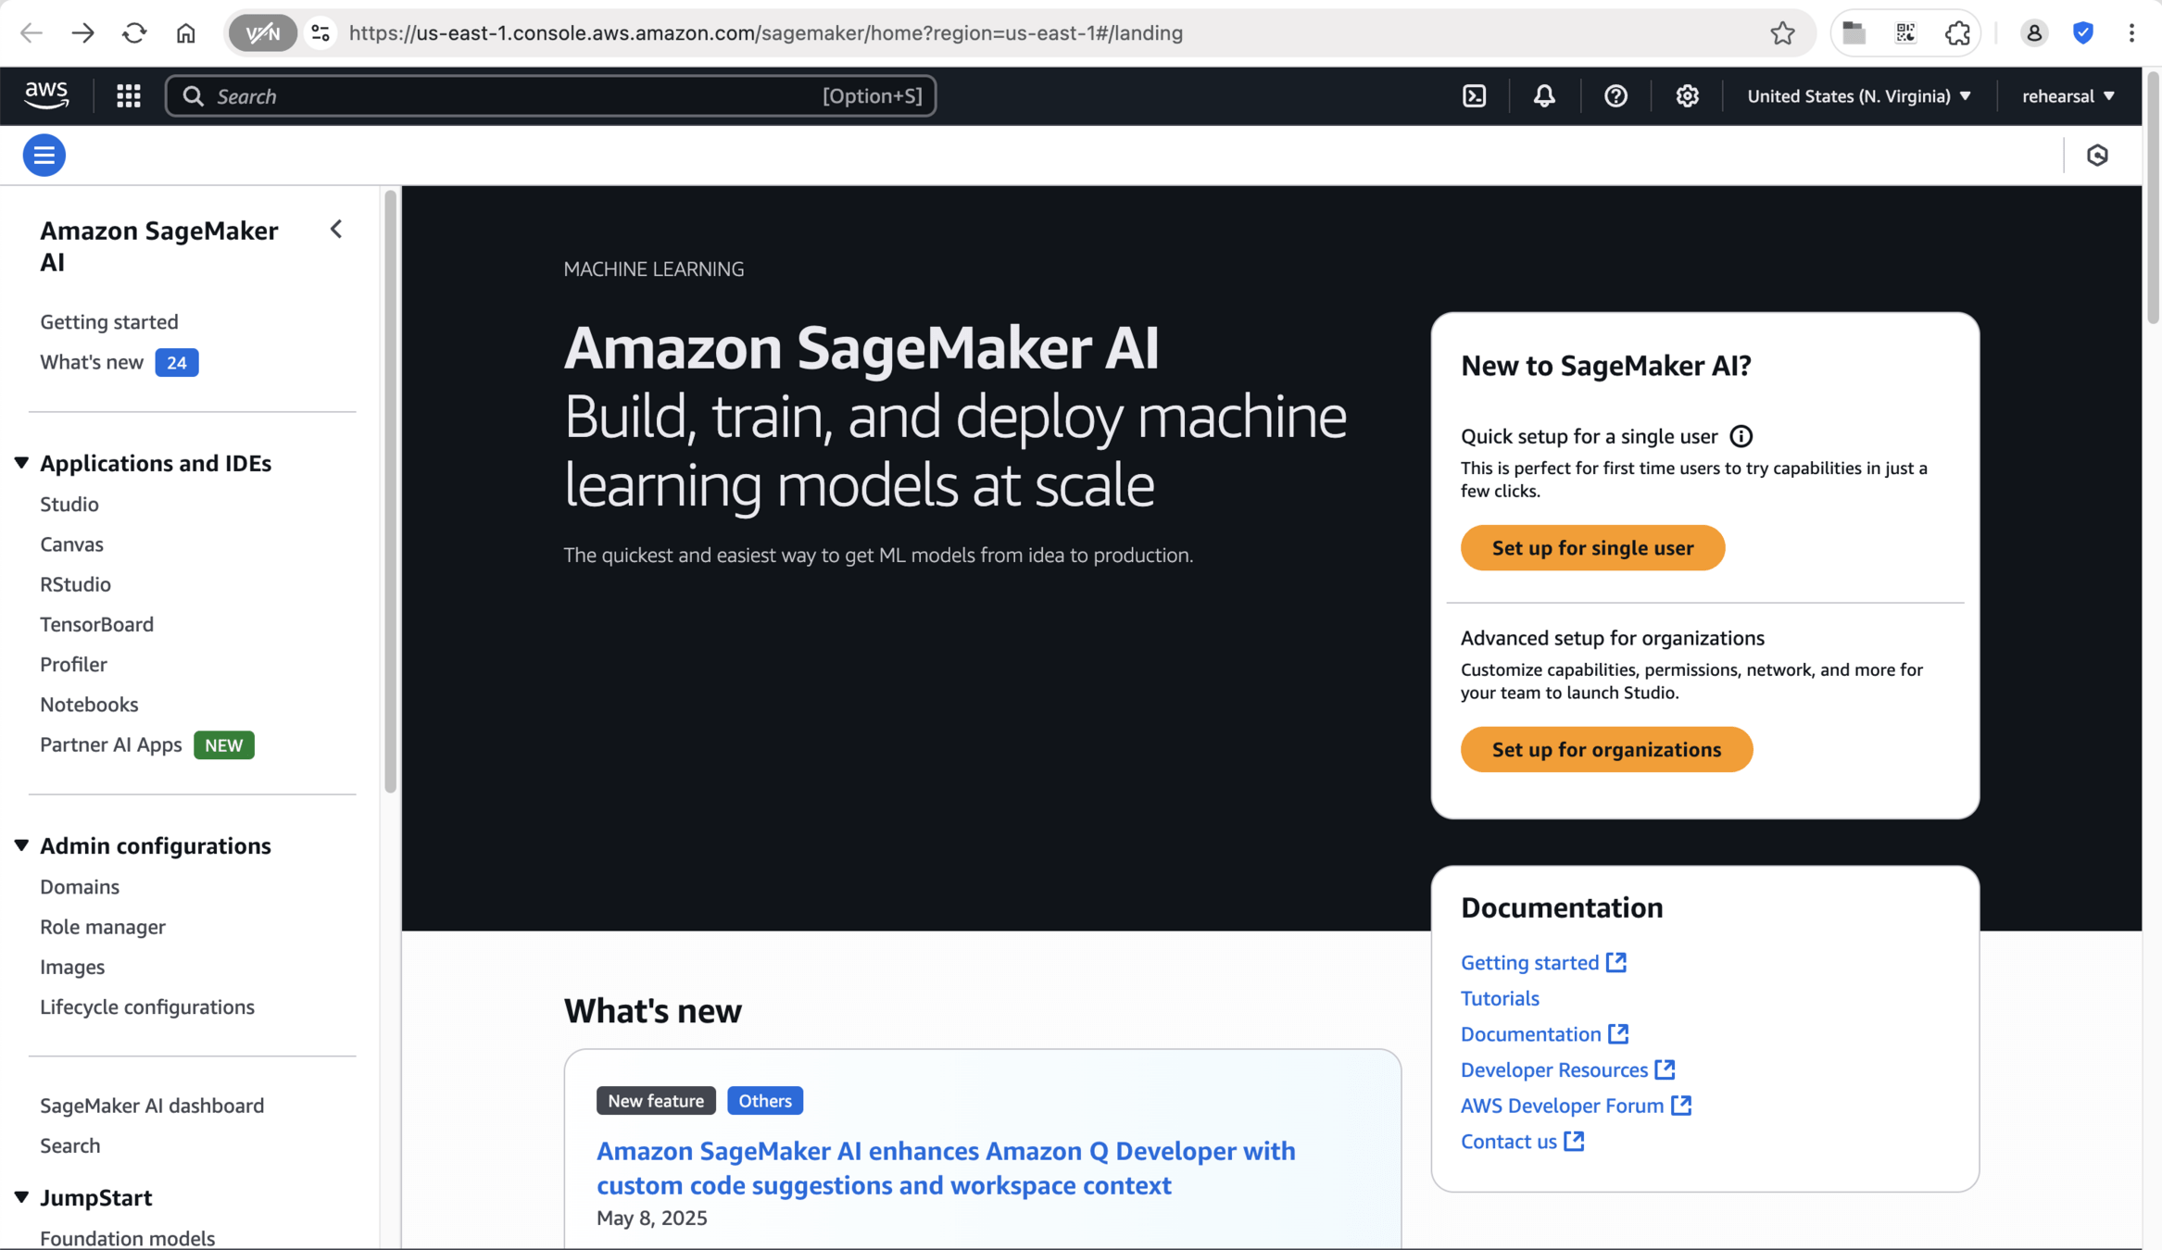Click the AWS logo home icon
The width and height of the screenshot is (2162, 1250).
pyautogui.click(x=46, y=94)
